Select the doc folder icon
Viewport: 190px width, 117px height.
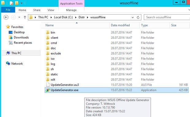(x=48, y=48)
